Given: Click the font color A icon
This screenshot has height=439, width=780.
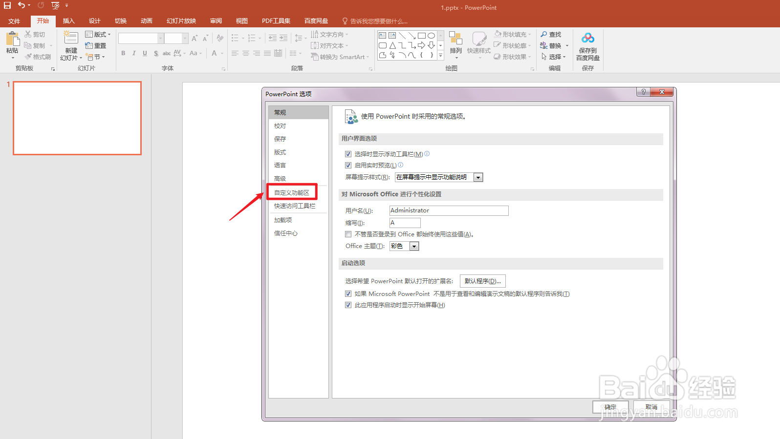Looking at the screenshot, I should pos(214,53).
